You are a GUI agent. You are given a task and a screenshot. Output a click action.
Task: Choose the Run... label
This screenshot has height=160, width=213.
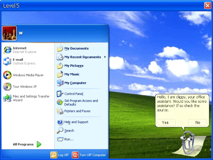[69, 139]
